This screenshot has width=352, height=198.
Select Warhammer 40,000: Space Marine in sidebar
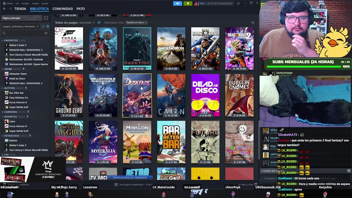click(29, 64)
